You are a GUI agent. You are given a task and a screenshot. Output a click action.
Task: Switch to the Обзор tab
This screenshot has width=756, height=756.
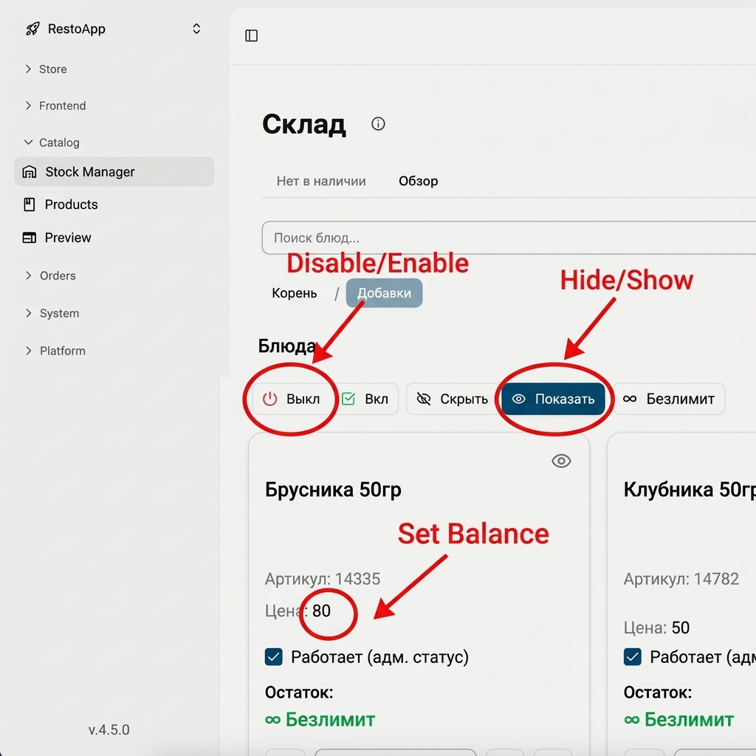point(418,181)
